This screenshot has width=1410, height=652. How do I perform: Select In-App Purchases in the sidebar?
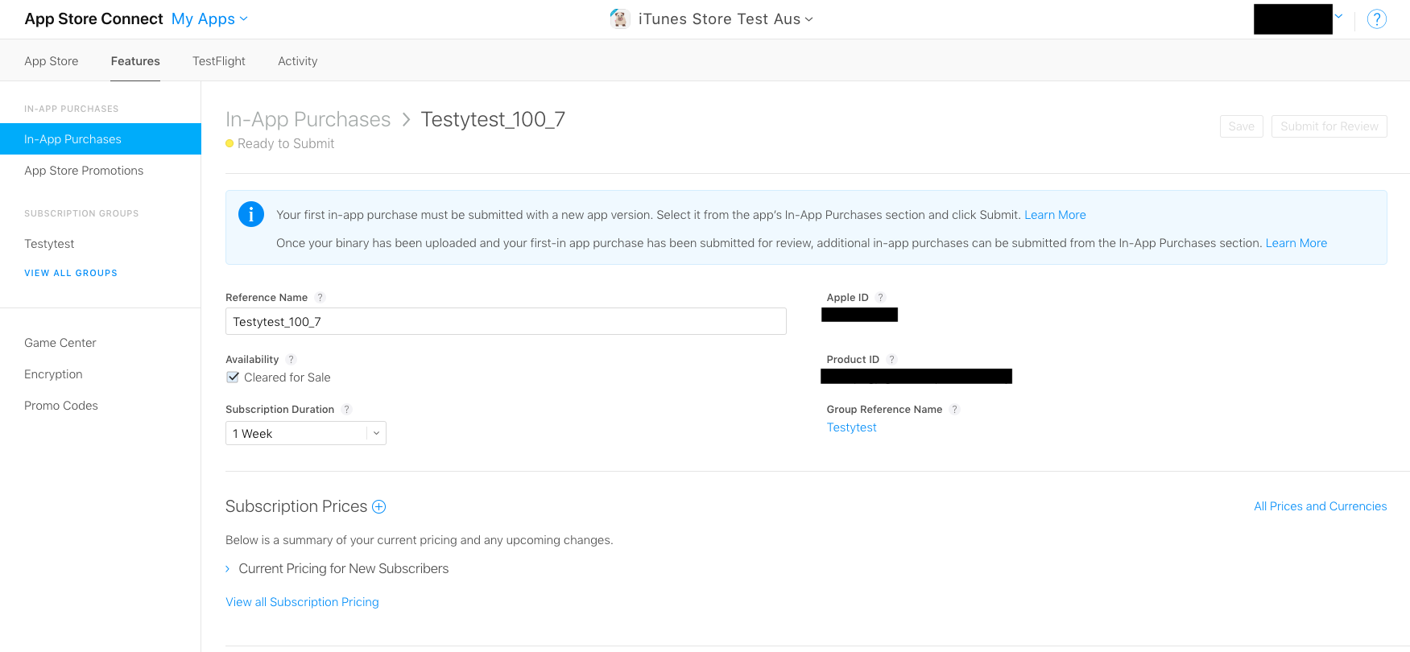101,138
